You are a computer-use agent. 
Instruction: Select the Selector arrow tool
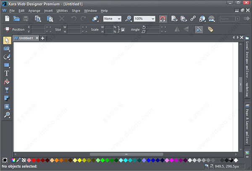click(7, 40)
